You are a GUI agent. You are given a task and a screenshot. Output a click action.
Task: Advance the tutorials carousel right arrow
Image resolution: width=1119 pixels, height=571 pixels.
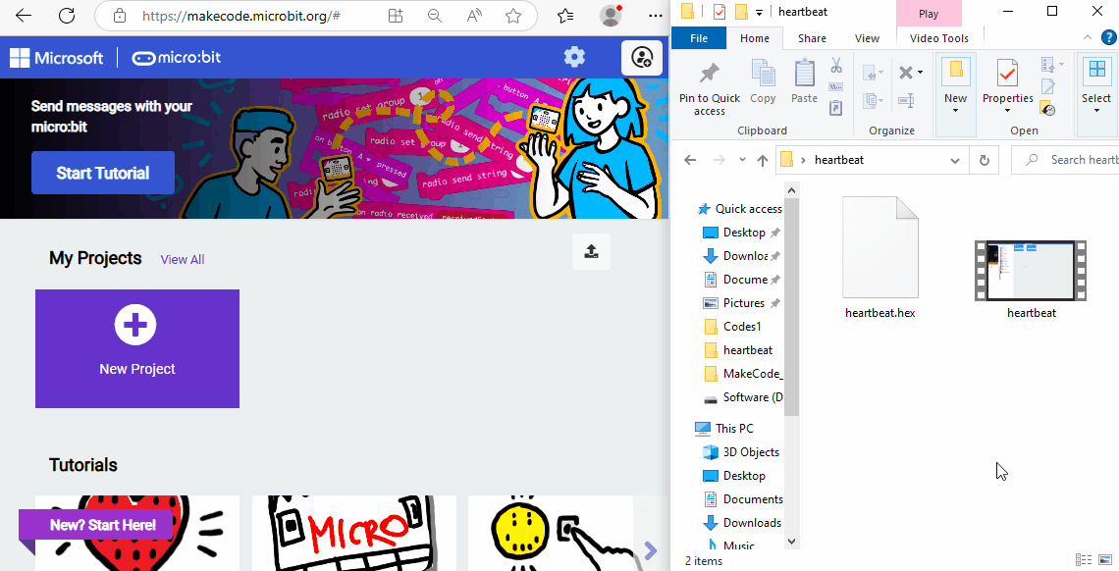coord(650,550)
